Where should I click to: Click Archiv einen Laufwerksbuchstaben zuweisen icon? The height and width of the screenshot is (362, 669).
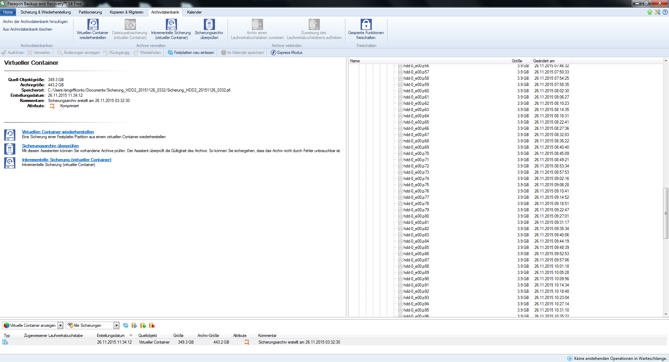click(257, 24)
